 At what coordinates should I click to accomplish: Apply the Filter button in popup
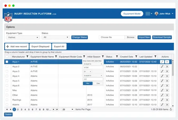pyautogui.click(x=88, y=83)
